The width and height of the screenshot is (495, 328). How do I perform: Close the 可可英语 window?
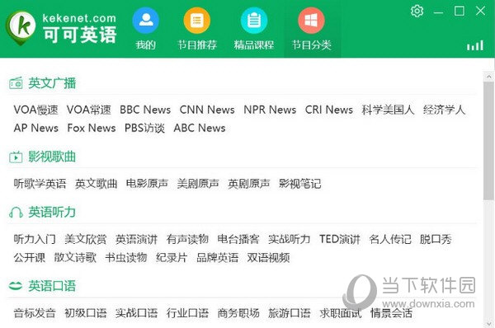point(480,11)
